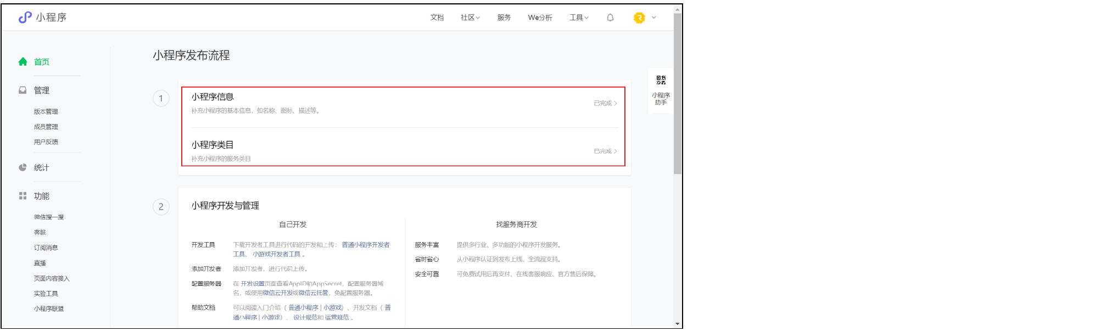Open 版本管理 in the sidebar
This screenshot has width=1095, height=331.
click(46, 111)
